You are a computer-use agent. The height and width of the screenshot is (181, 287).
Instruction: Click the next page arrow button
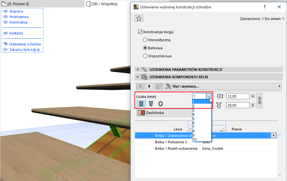coord(149,86)
